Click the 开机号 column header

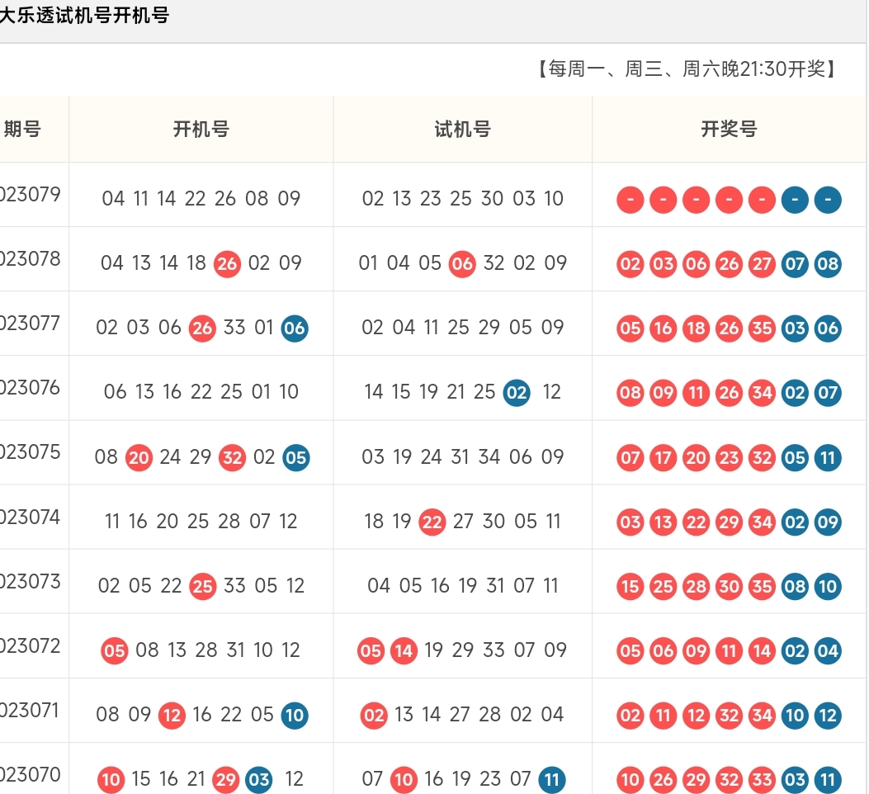click(201, 130)
